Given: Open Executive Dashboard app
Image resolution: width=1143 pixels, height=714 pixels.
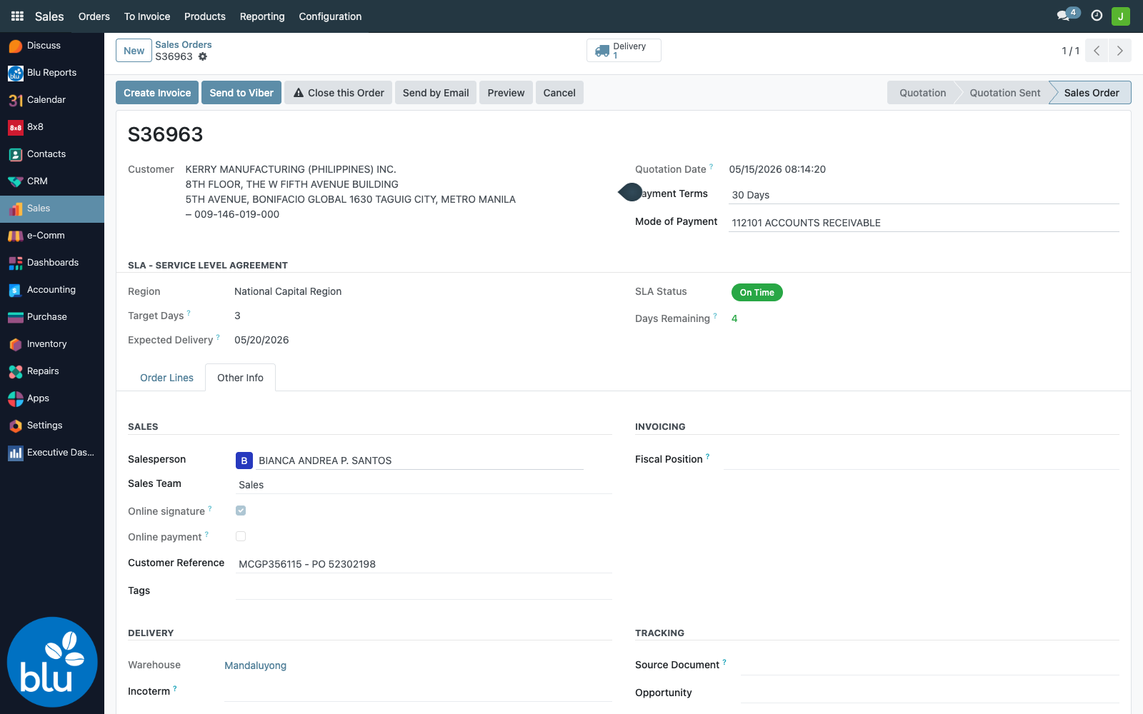Looking at the screenshot, I should [x=52, y=453].
